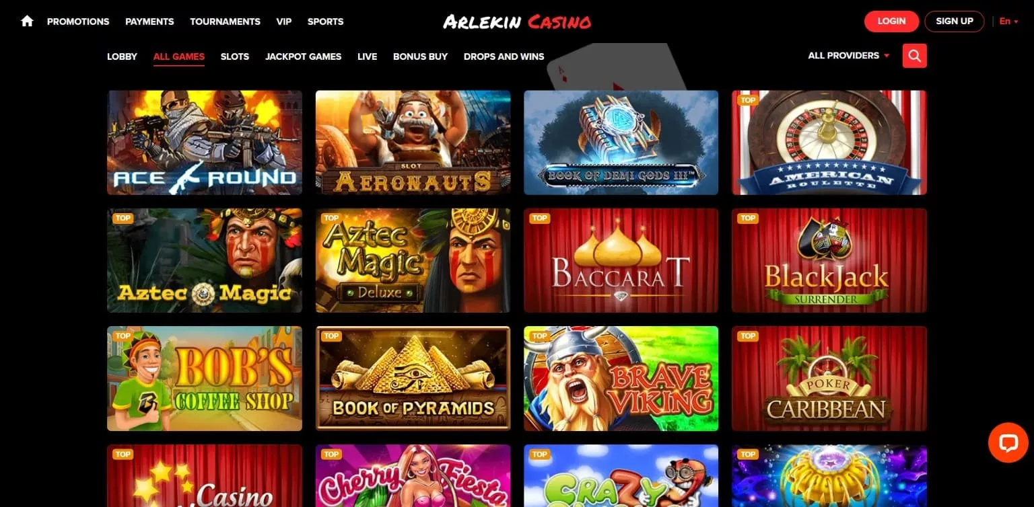Screen dimensions: 1034x507
Task: Switch to the Slots tab
Action: pyautogui.click(x=235, y=56)
